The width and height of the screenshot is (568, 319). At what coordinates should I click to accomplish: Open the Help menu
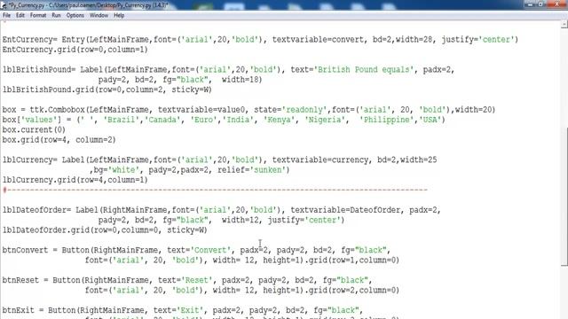tap(119, 15)
